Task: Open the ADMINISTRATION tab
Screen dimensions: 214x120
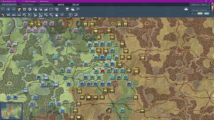Action: (x=45, y=5)
